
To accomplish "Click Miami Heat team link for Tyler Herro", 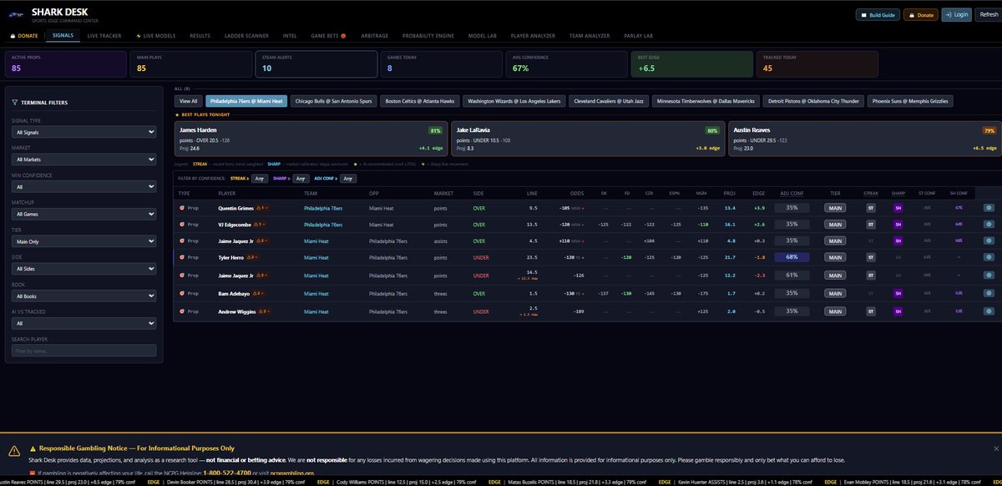I will (316, 258).
